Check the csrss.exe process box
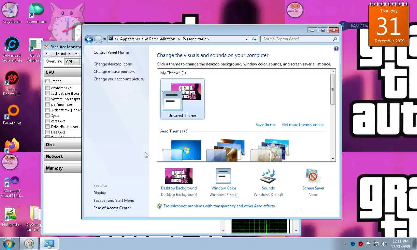417x250 pixels. (48, 121)
